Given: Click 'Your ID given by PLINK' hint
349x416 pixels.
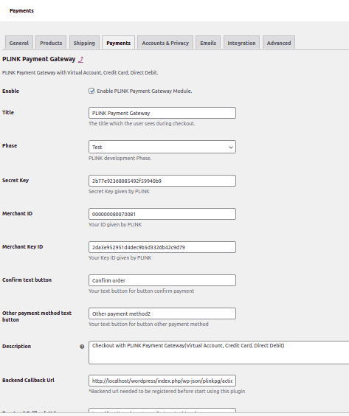Looking at the screenshot, I should point(115,224).
